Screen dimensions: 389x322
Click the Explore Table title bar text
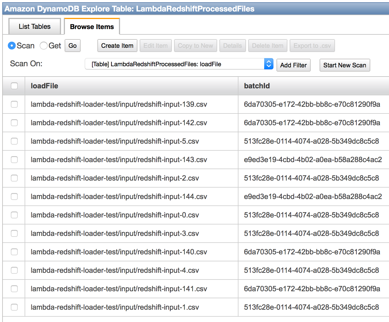coord(129,9)
